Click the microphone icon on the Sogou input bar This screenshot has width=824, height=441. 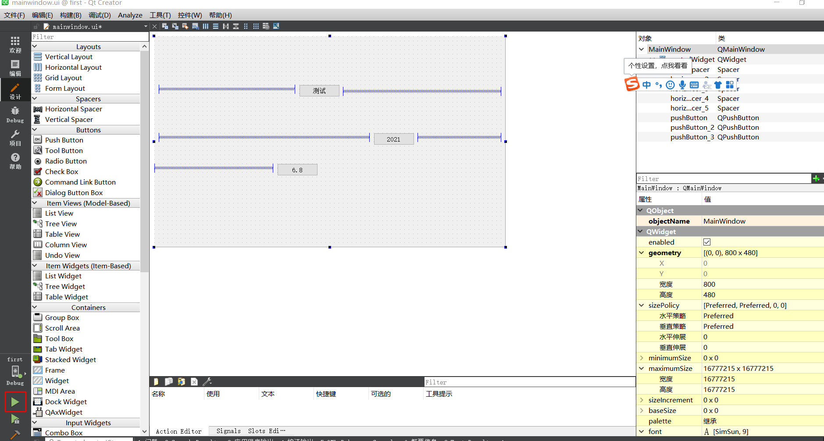682,85
